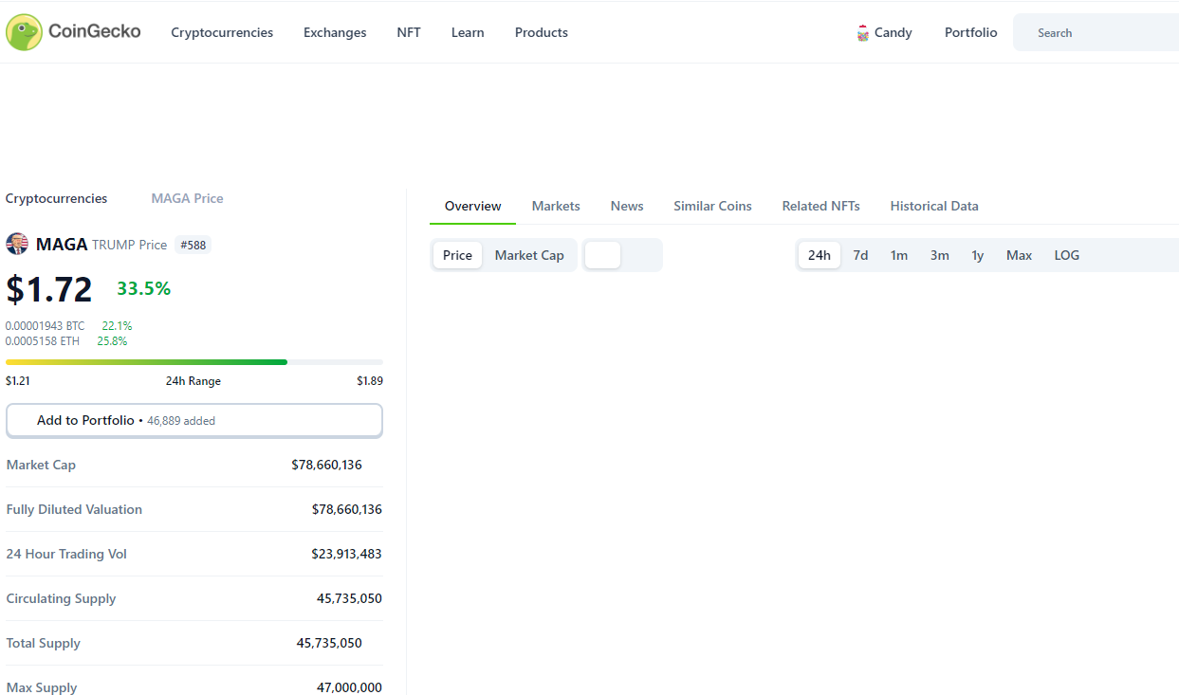Toggle the LOG scale option
Screen dimensions: 1179x695
[1066, 255]
